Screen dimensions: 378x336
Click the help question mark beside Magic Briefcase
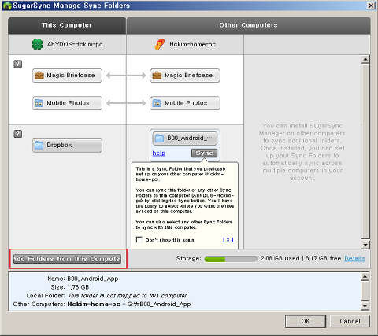click(x=18, y=64)
